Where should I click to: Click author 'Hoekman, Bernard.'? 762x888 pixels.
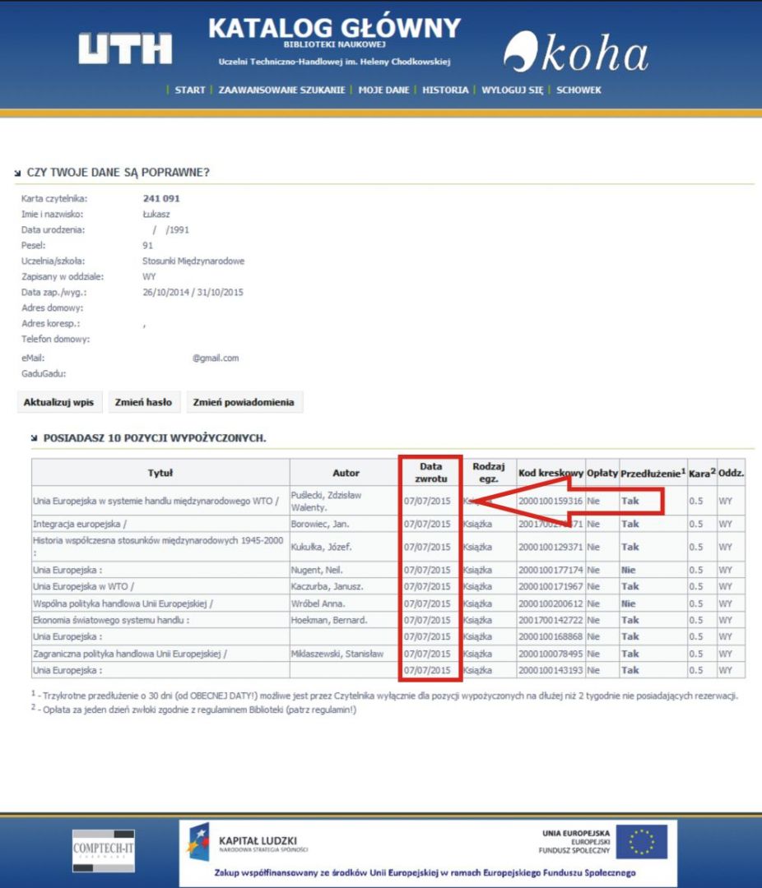(329, 620)
